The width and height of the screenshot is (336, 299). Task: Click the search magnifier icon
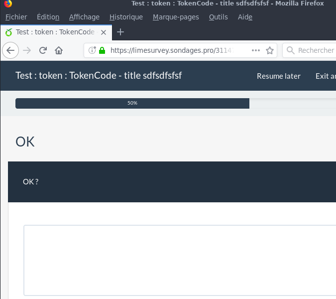[x=290, y=50]
